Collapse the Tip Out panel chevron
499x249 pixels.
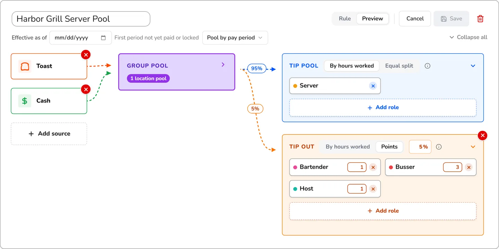coord(473,147)
